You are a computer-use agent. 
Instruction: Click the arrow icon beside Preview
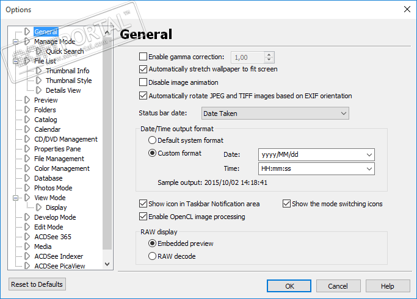[x=27, y=100]
